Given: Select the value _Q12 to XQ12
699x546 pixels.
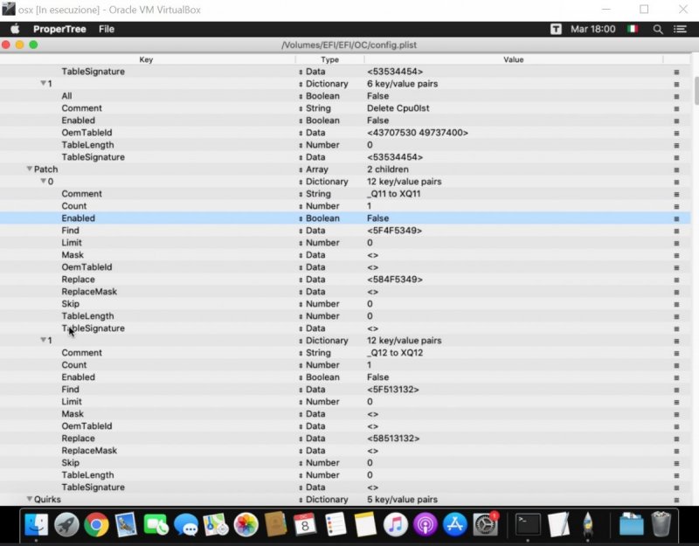Looking at the screenshot, I should click(x=395, y=353).
